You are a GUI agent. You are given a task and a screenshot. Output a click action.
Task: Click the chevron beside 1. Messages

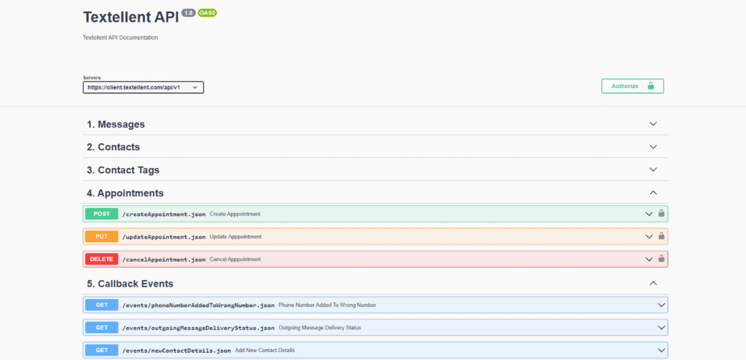point(653,124)
